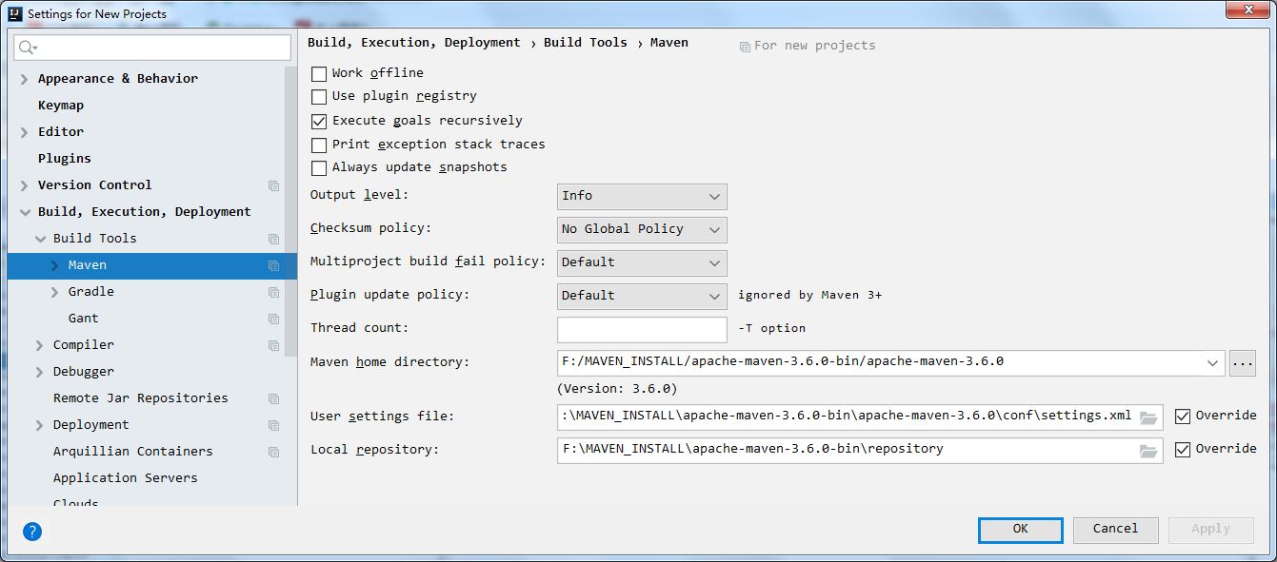The width and height of the screenshot is (1277, 562).
Task: Click the For new projects indicator icon
Action: tap(745, 46)
